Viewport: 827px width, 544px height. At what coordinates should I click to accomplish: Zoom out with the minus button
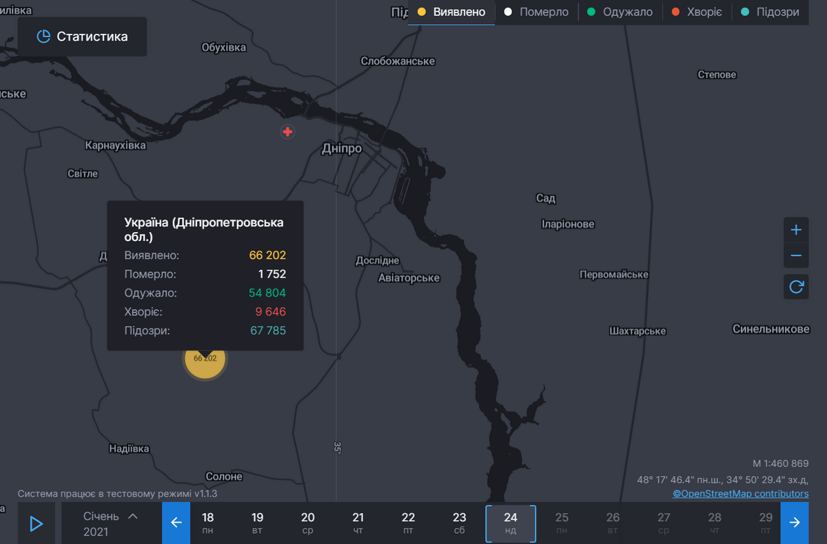tap(796, 255)
